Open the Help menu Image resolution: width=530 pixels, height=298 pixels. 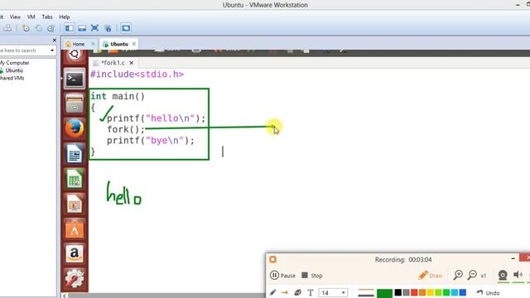click(x=65, y=17)
